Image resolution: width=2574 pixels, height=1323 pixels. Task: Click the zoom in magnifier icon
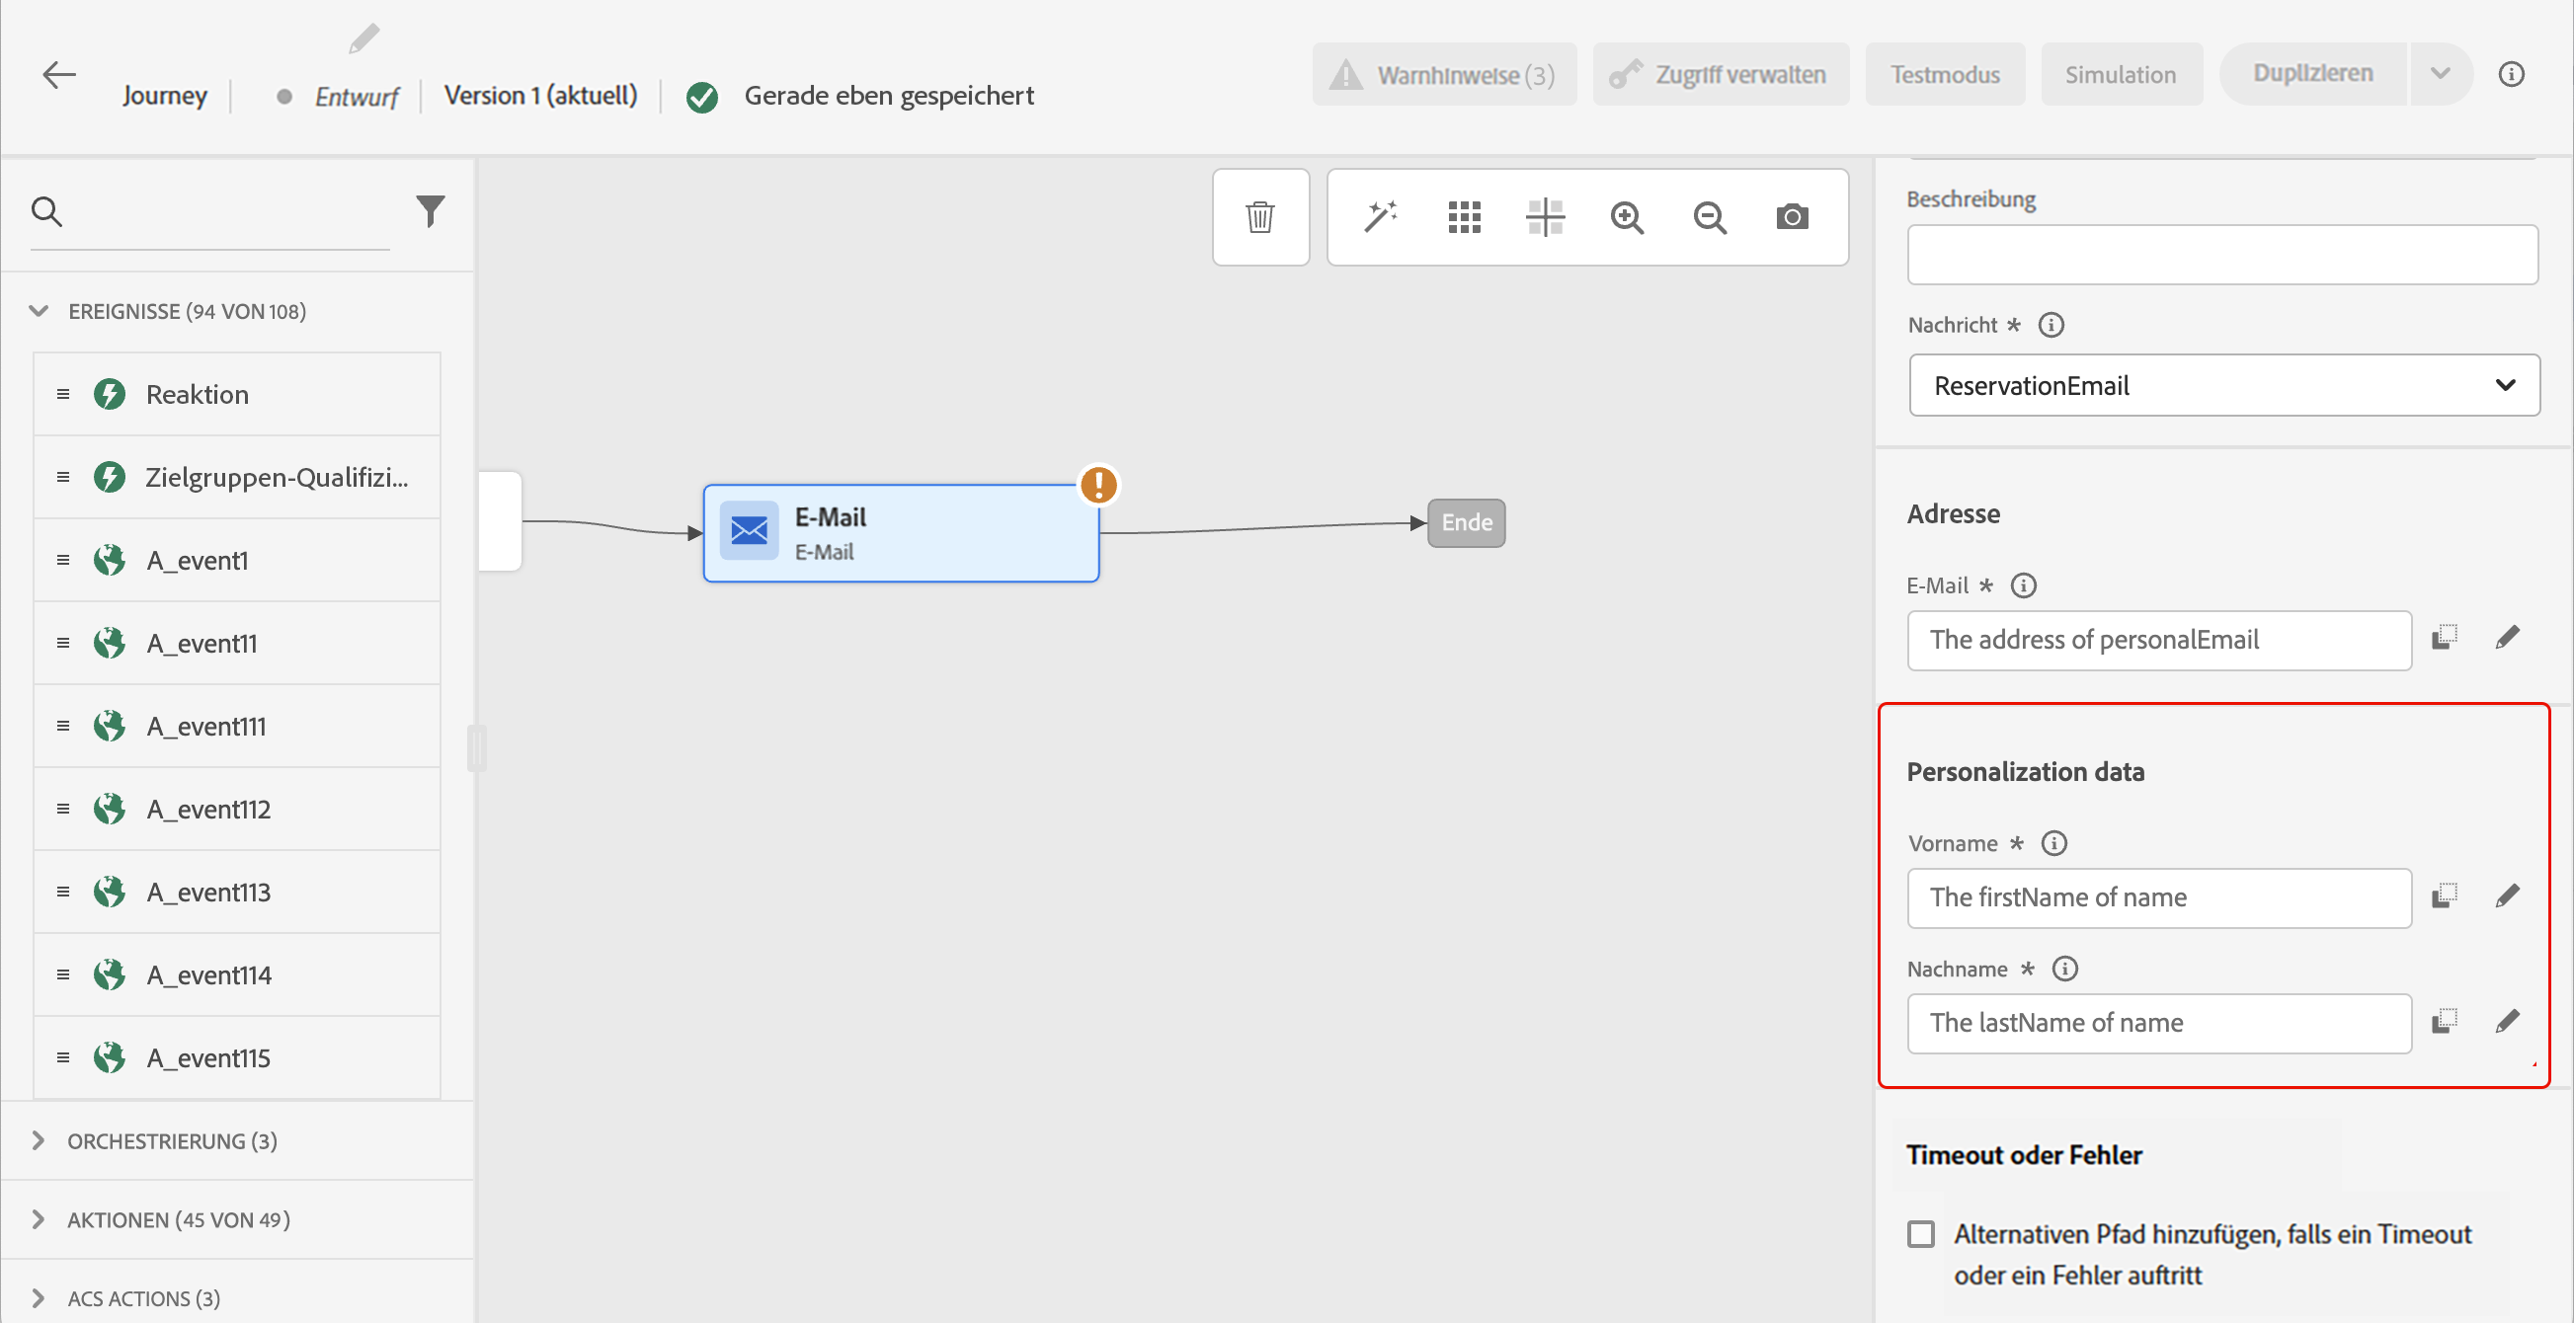pyautogui.click(x=1627, y=216)
